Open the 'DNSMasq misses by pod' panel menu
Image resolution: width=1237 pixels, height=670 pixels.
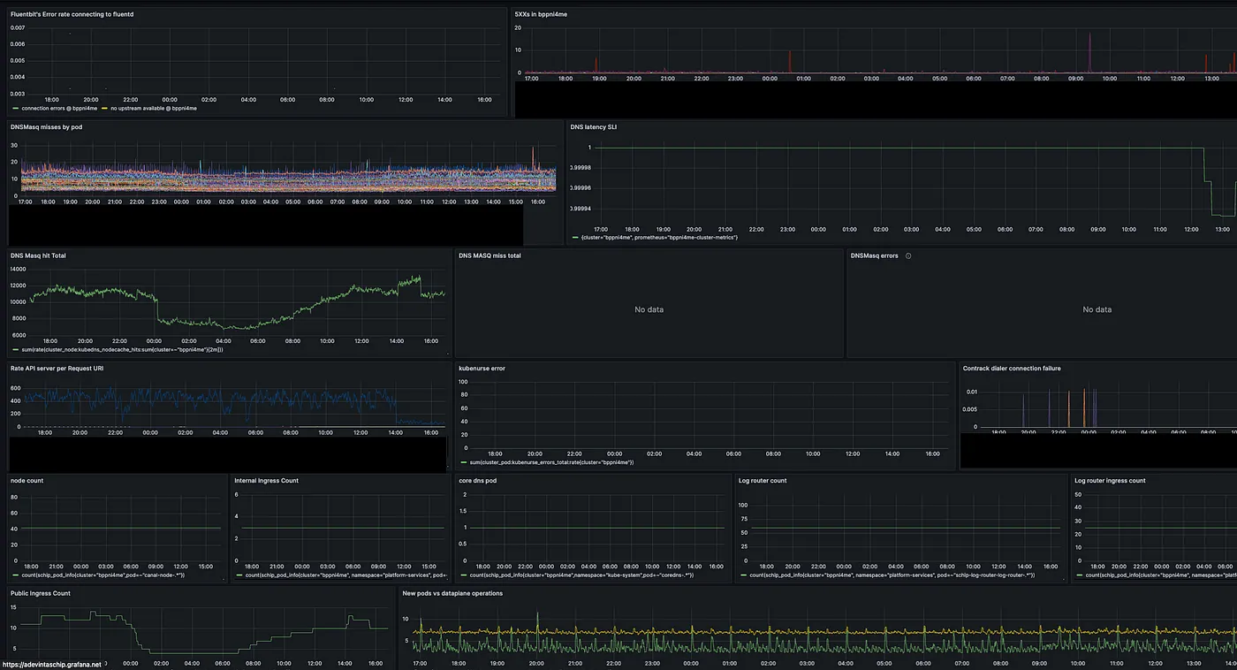[46, 127]
